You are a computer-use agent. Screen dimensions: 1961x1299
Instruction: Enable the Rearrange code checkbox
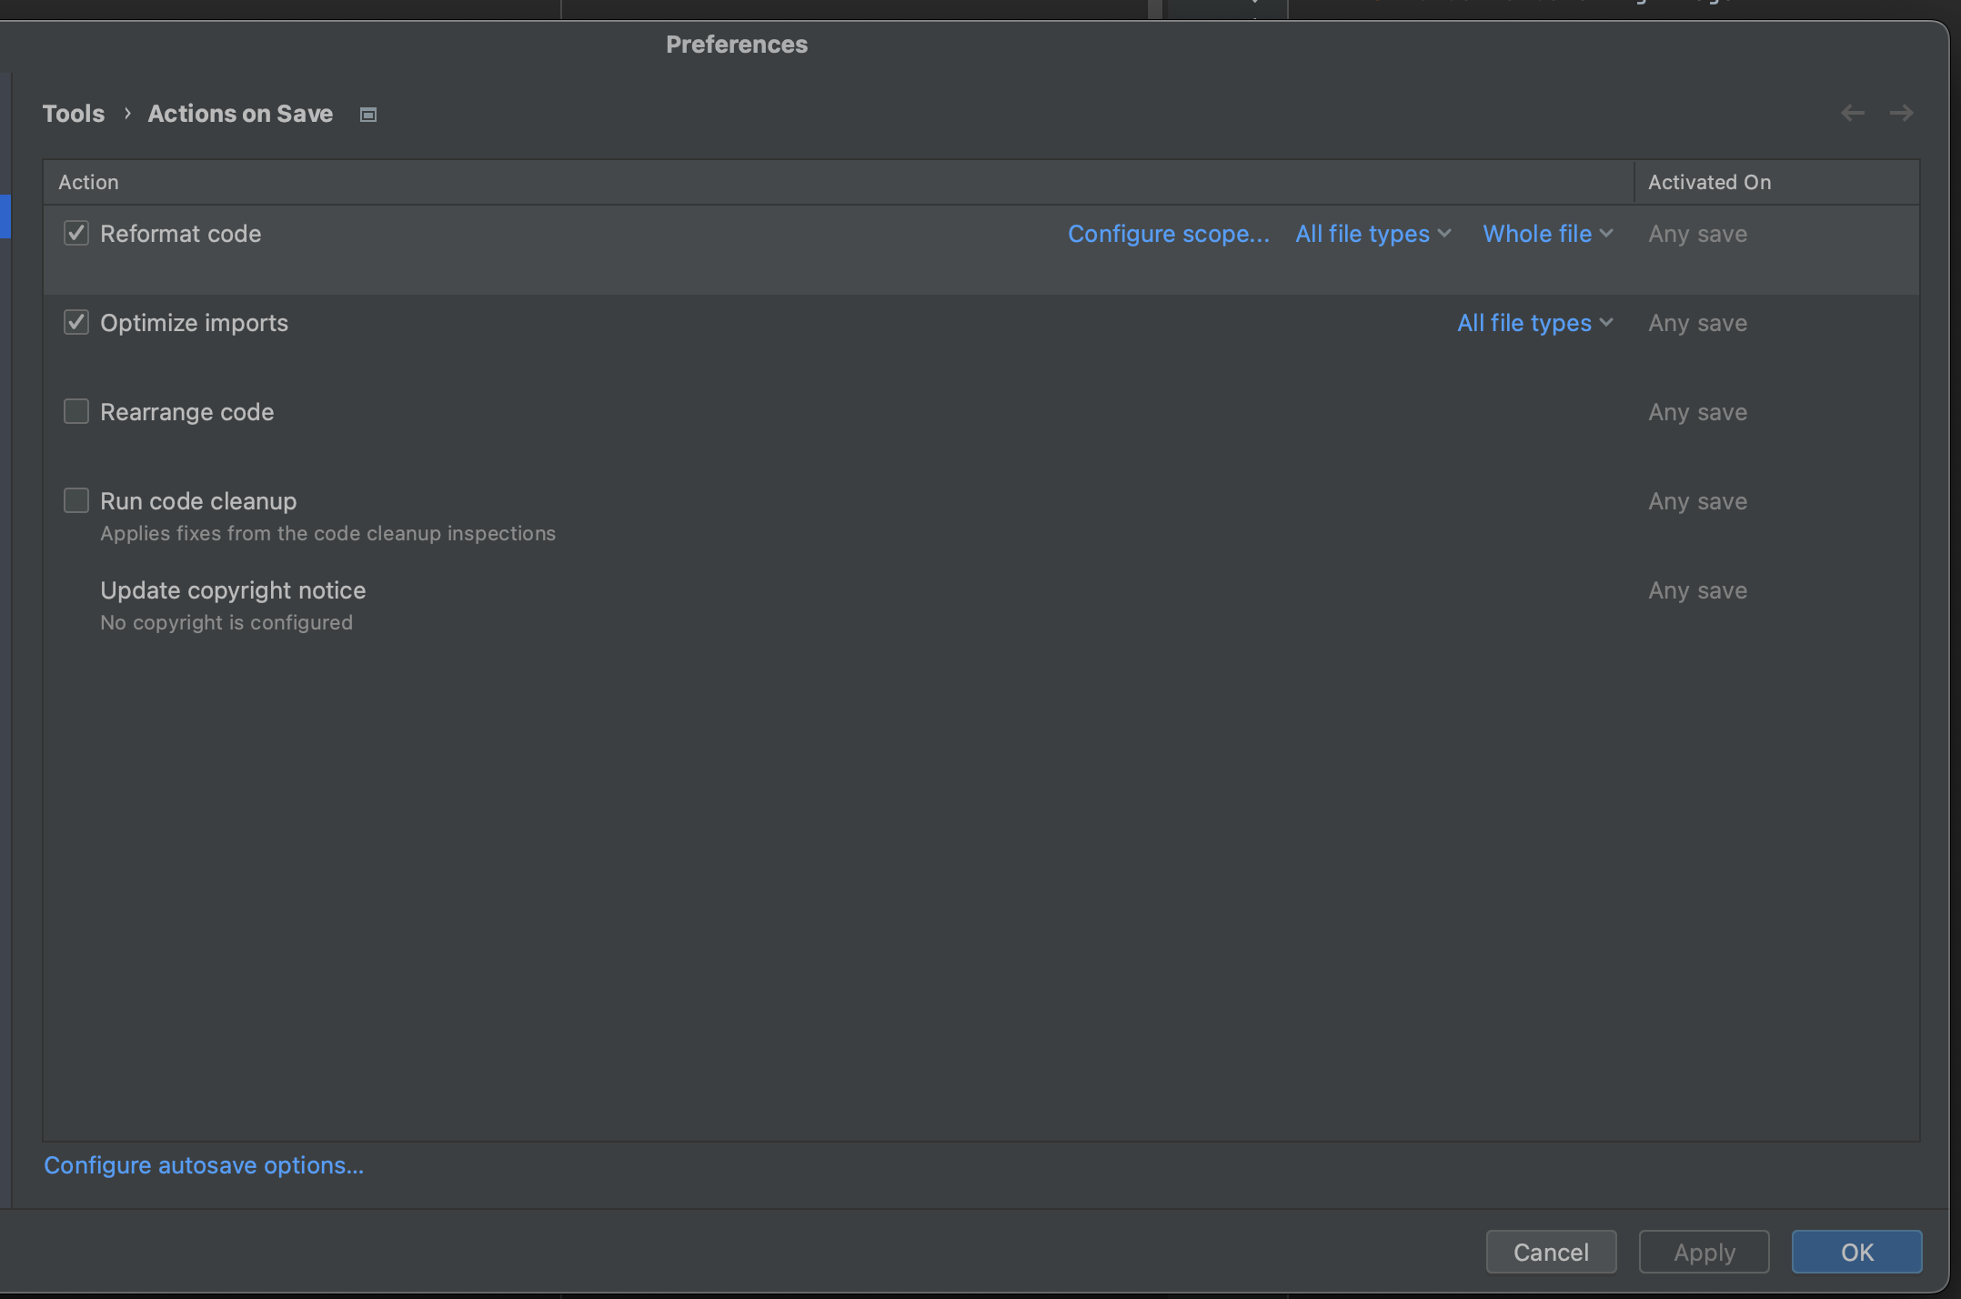(76, 412)
